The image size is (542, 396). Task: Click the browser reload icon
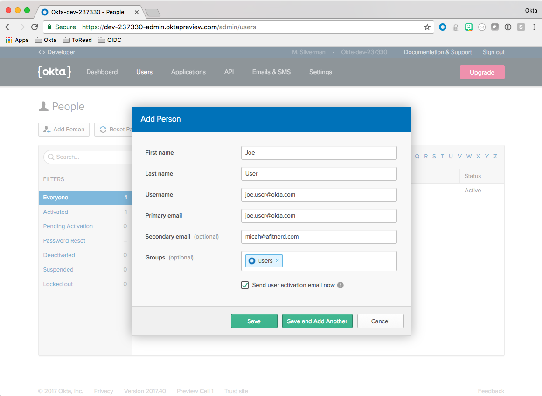point(35,27)
